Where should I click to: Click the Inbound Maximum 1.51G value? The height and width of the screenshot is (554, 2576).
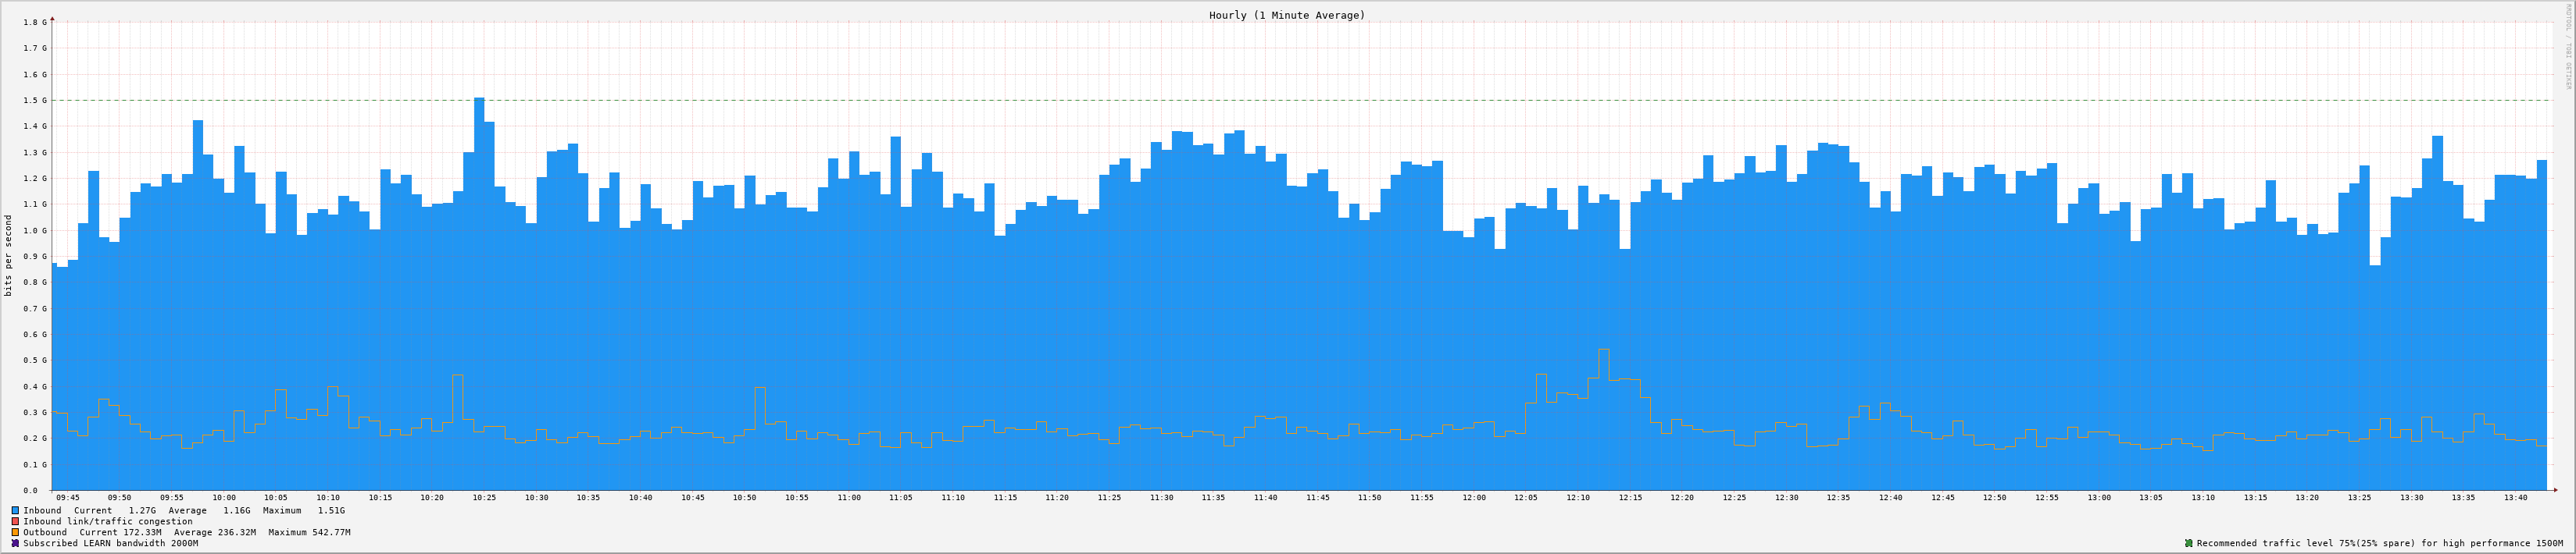click(331, 510)
